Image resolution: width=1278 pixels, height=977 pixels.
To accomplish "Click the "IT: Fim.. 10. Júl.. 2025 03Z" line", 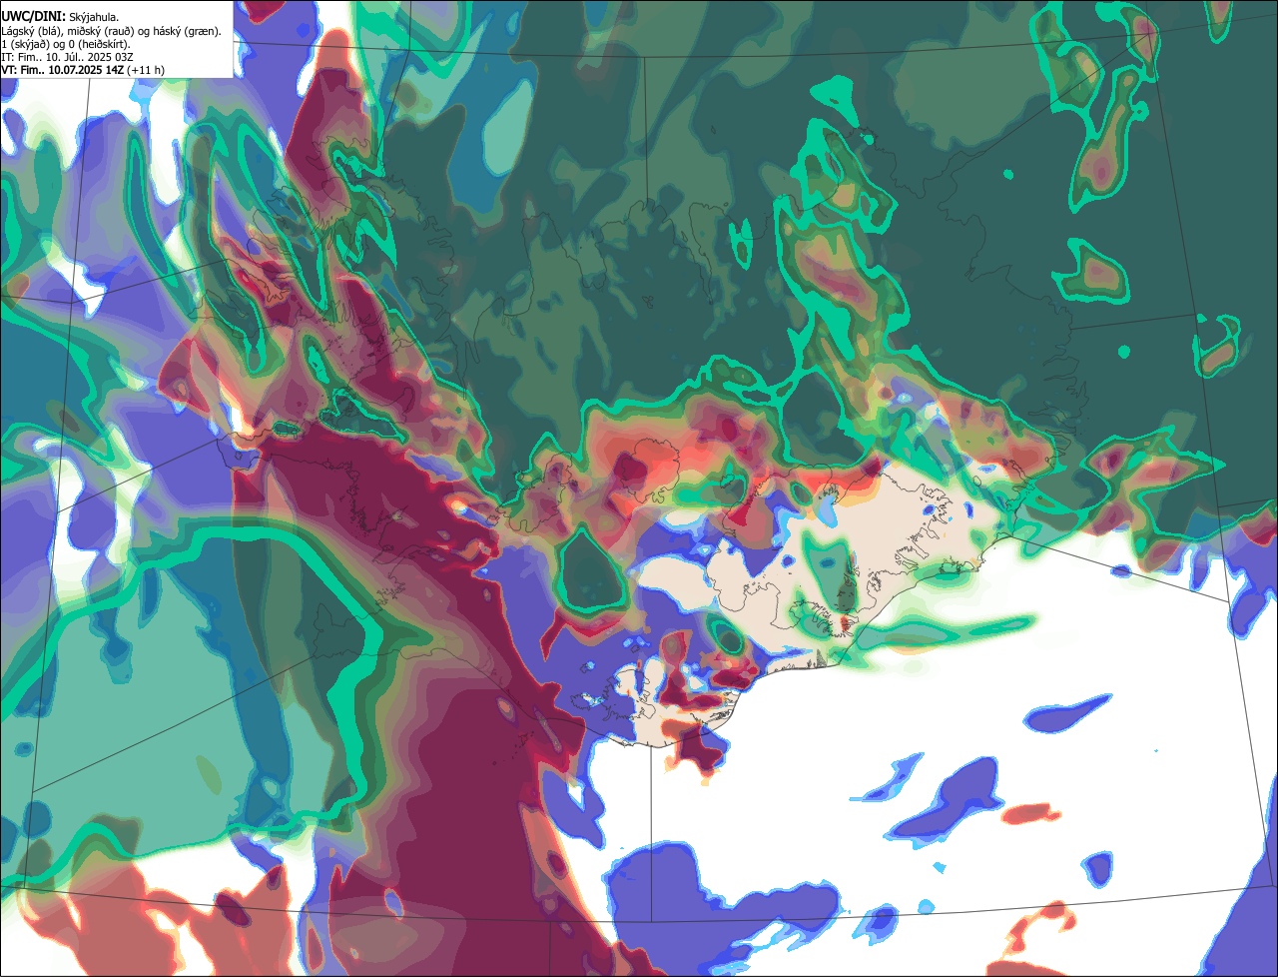I will click(67, 57).
